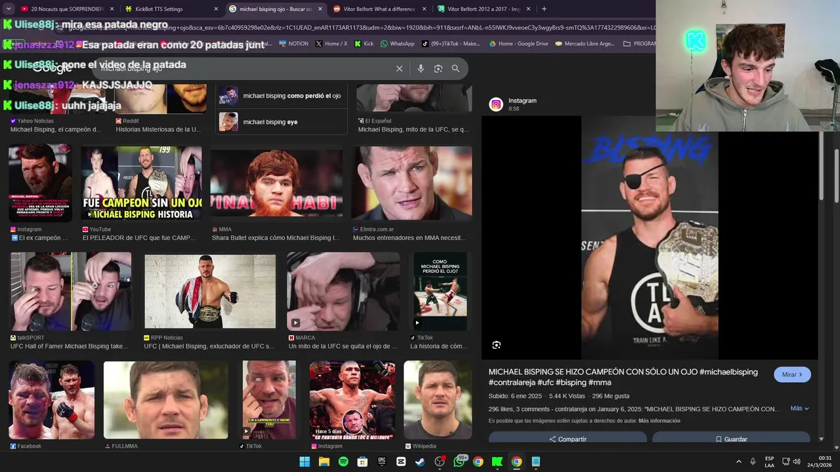Viewport: 840px width, 472px height.
Task: Launch Epic Games from the taskbar
Action: pyautogui.click(x=382, y=462)
